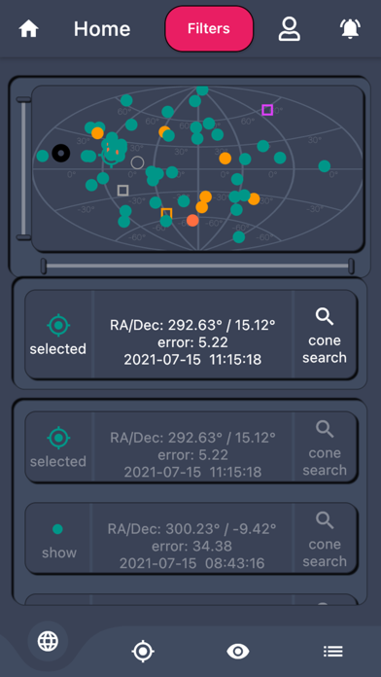
Task: Select the purple square marker on map
Action: (x=267, y=110)
